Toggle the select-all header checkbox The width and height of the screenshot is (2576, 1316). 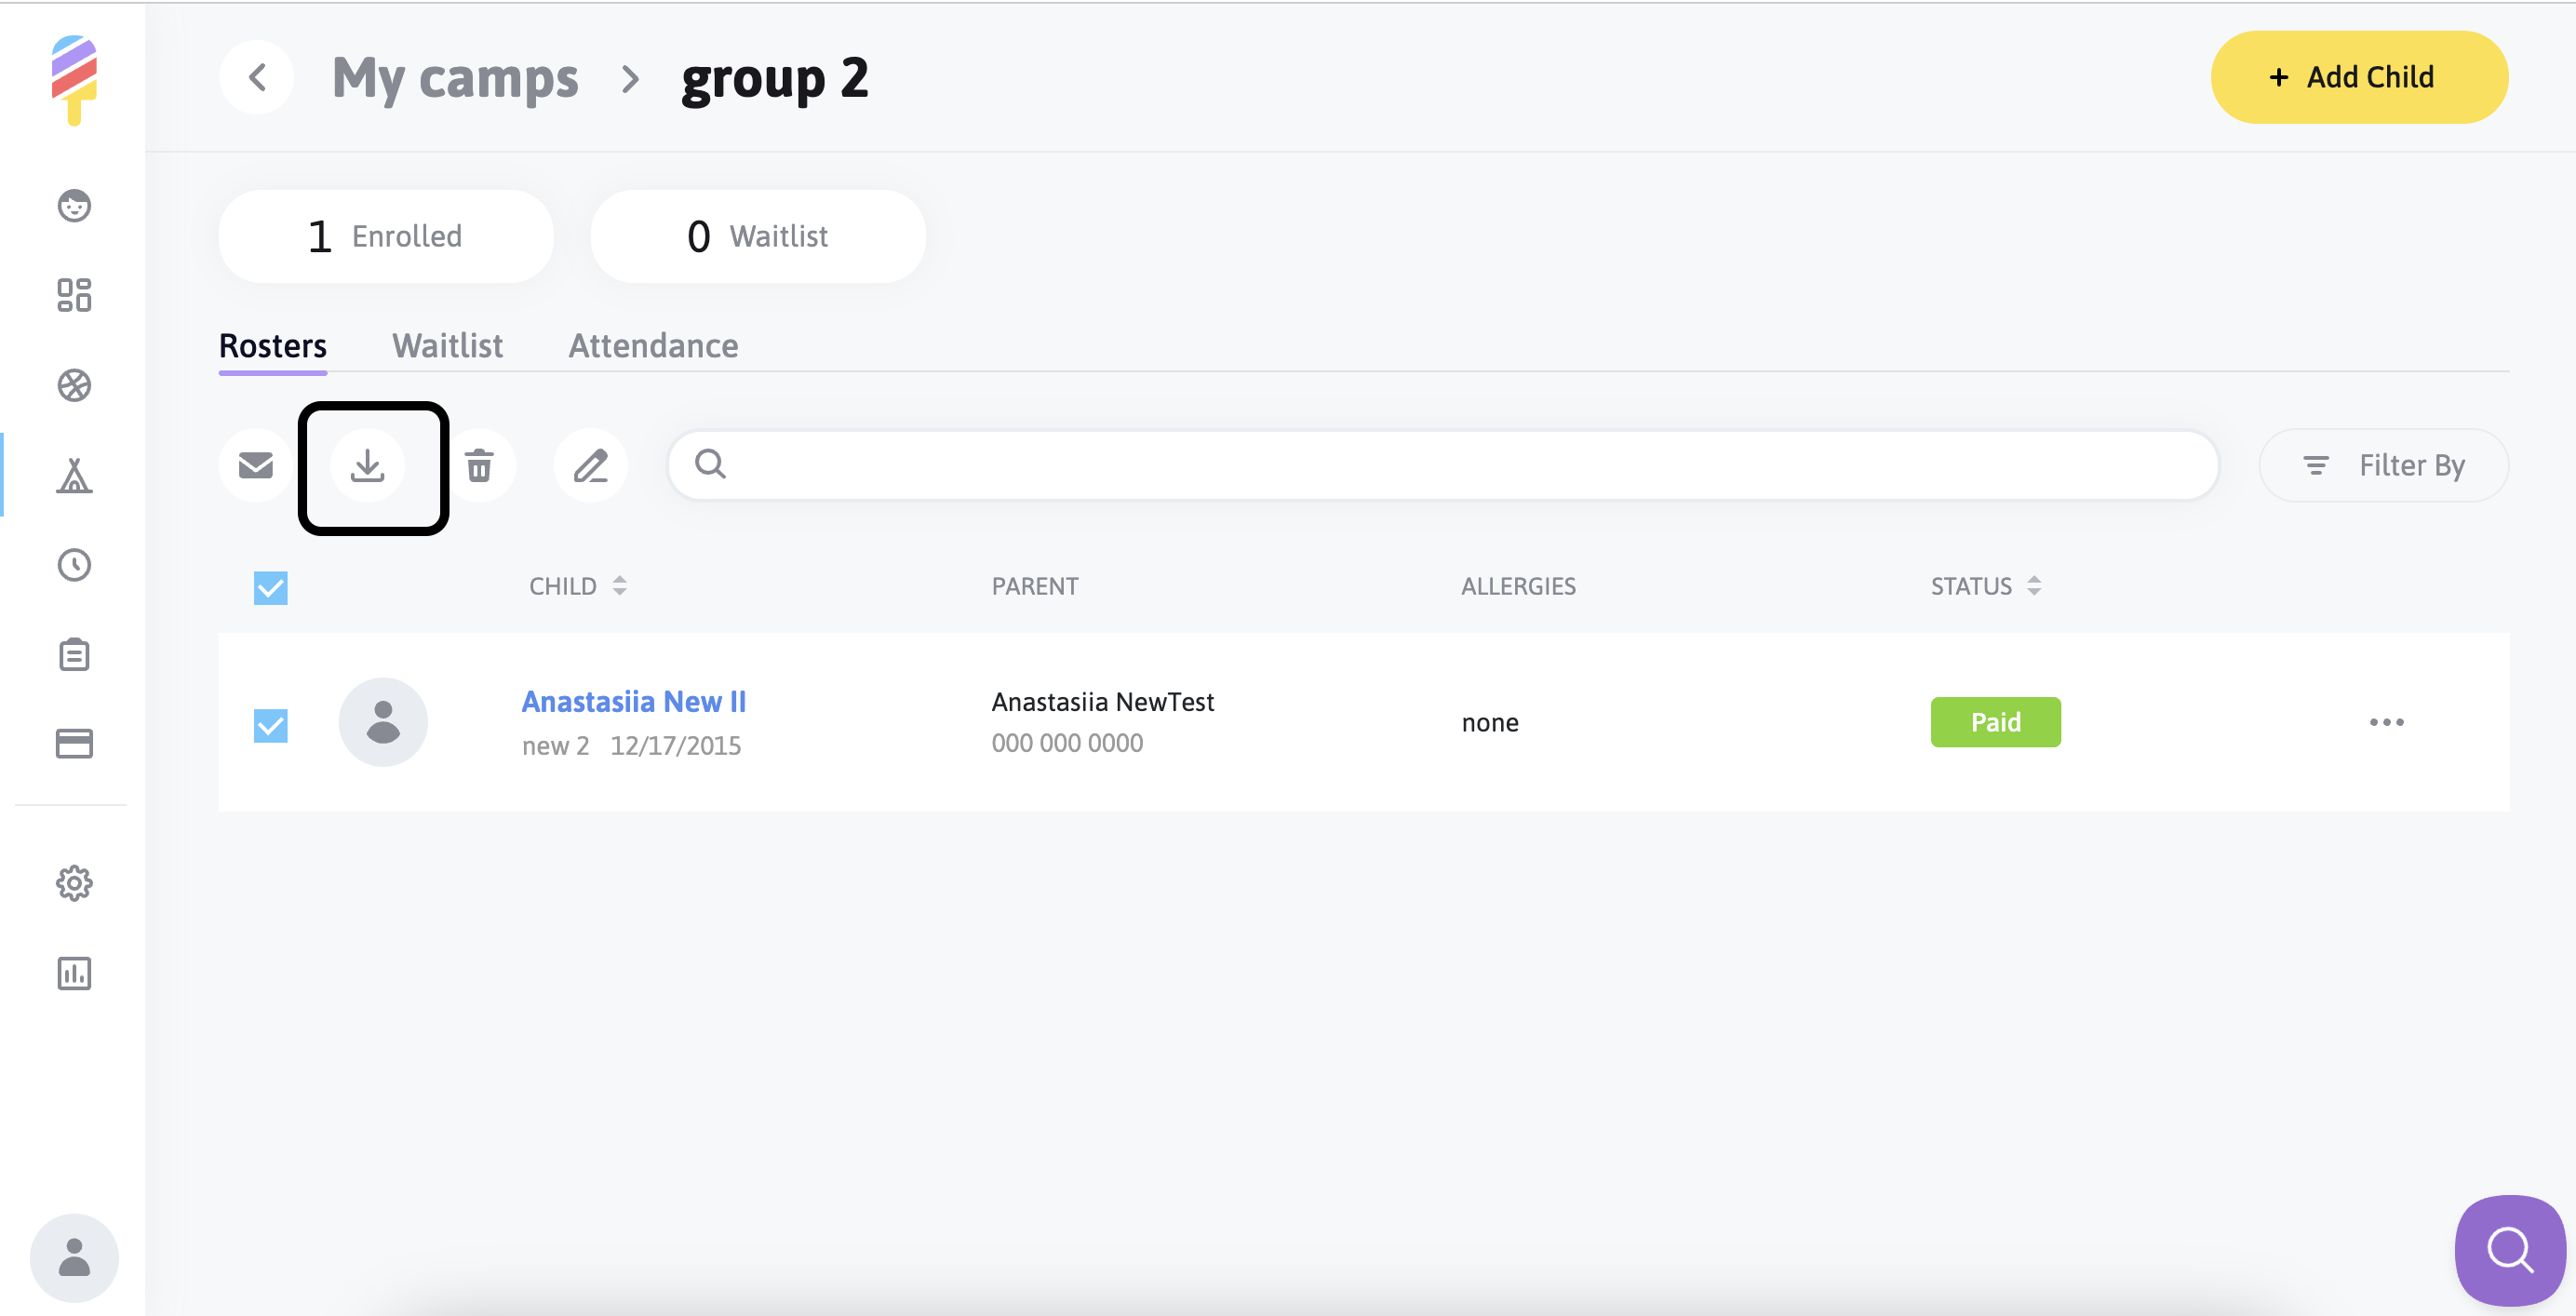pyautogui.click(x=270, y=587)
